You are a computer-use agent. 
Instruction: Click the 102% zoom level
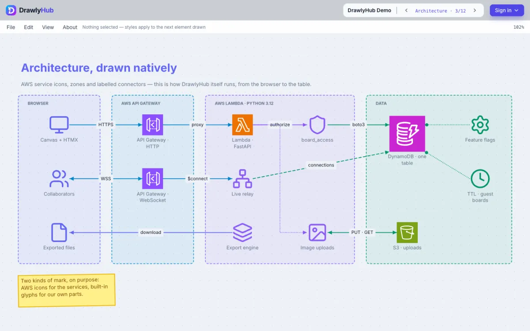(x=519, y=27)
